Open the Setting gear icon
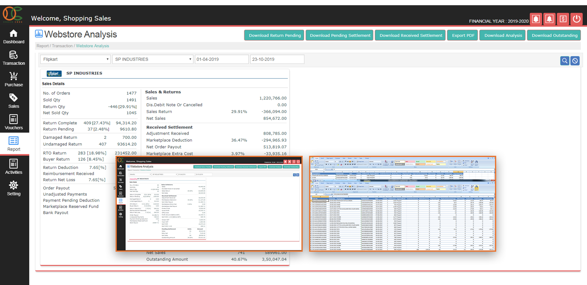The image size is (587, 285). click(14, 186)
